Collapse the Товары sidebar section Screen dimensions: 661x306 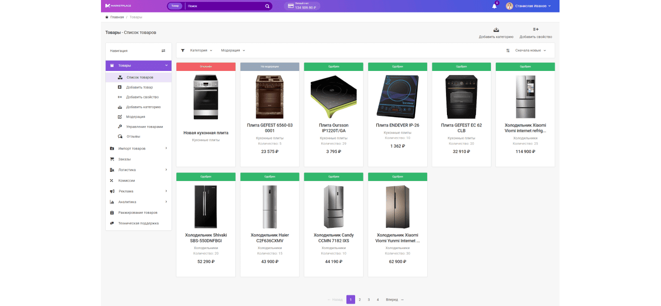tap(166, 66)
